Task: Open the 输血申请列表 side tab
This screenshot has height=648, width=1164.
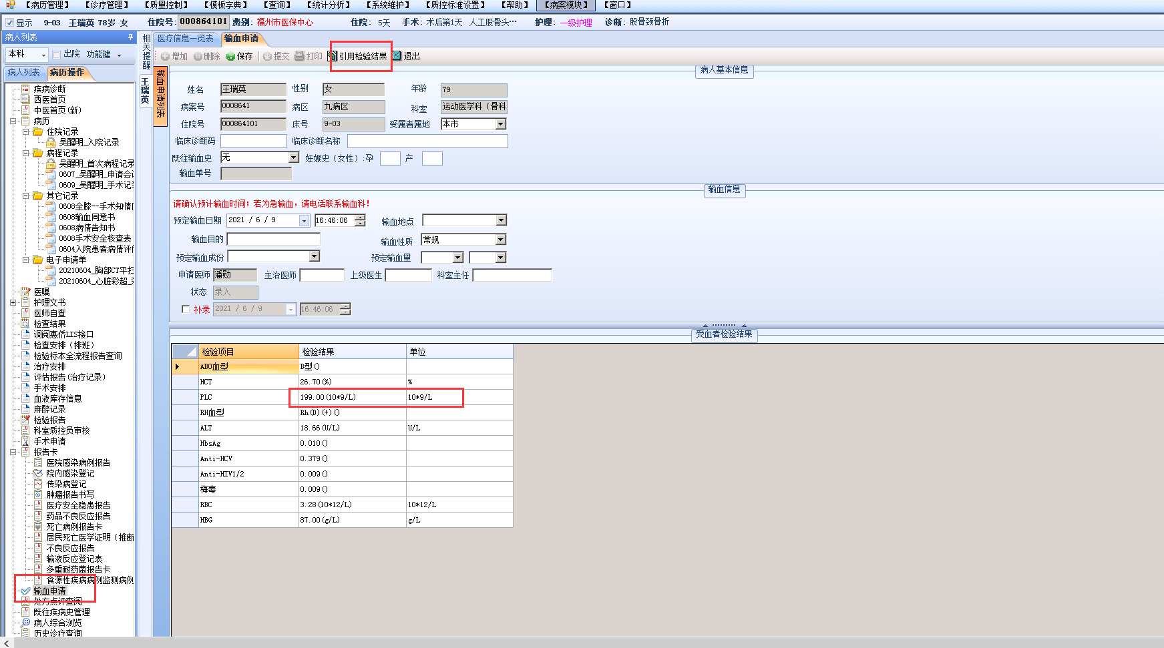Action: pyautogui.click(x=160, y=95)
